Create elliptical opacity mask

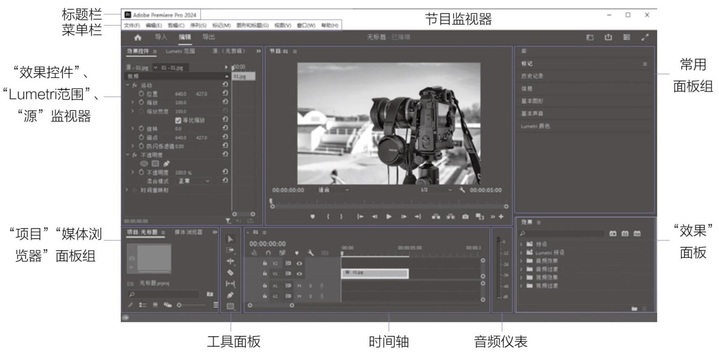143,163
